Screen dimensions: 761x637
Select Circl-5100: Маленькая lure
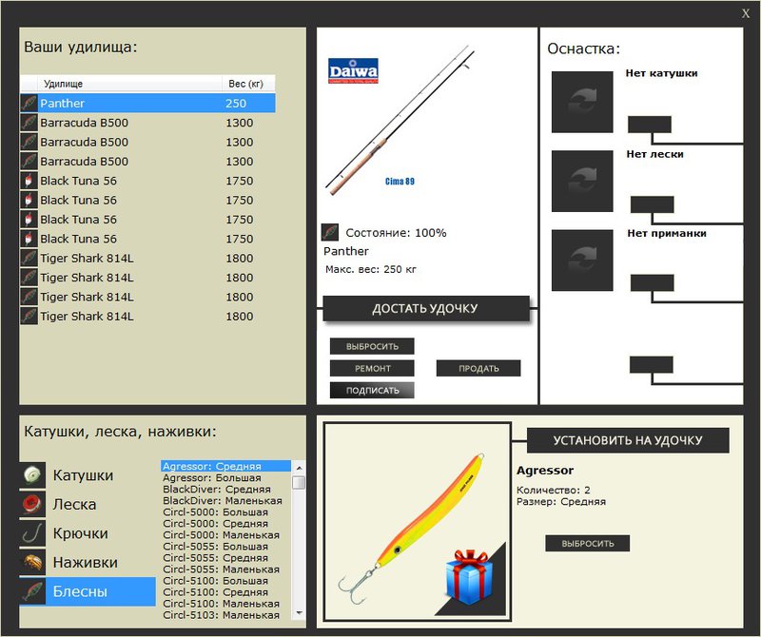[226, 604]
